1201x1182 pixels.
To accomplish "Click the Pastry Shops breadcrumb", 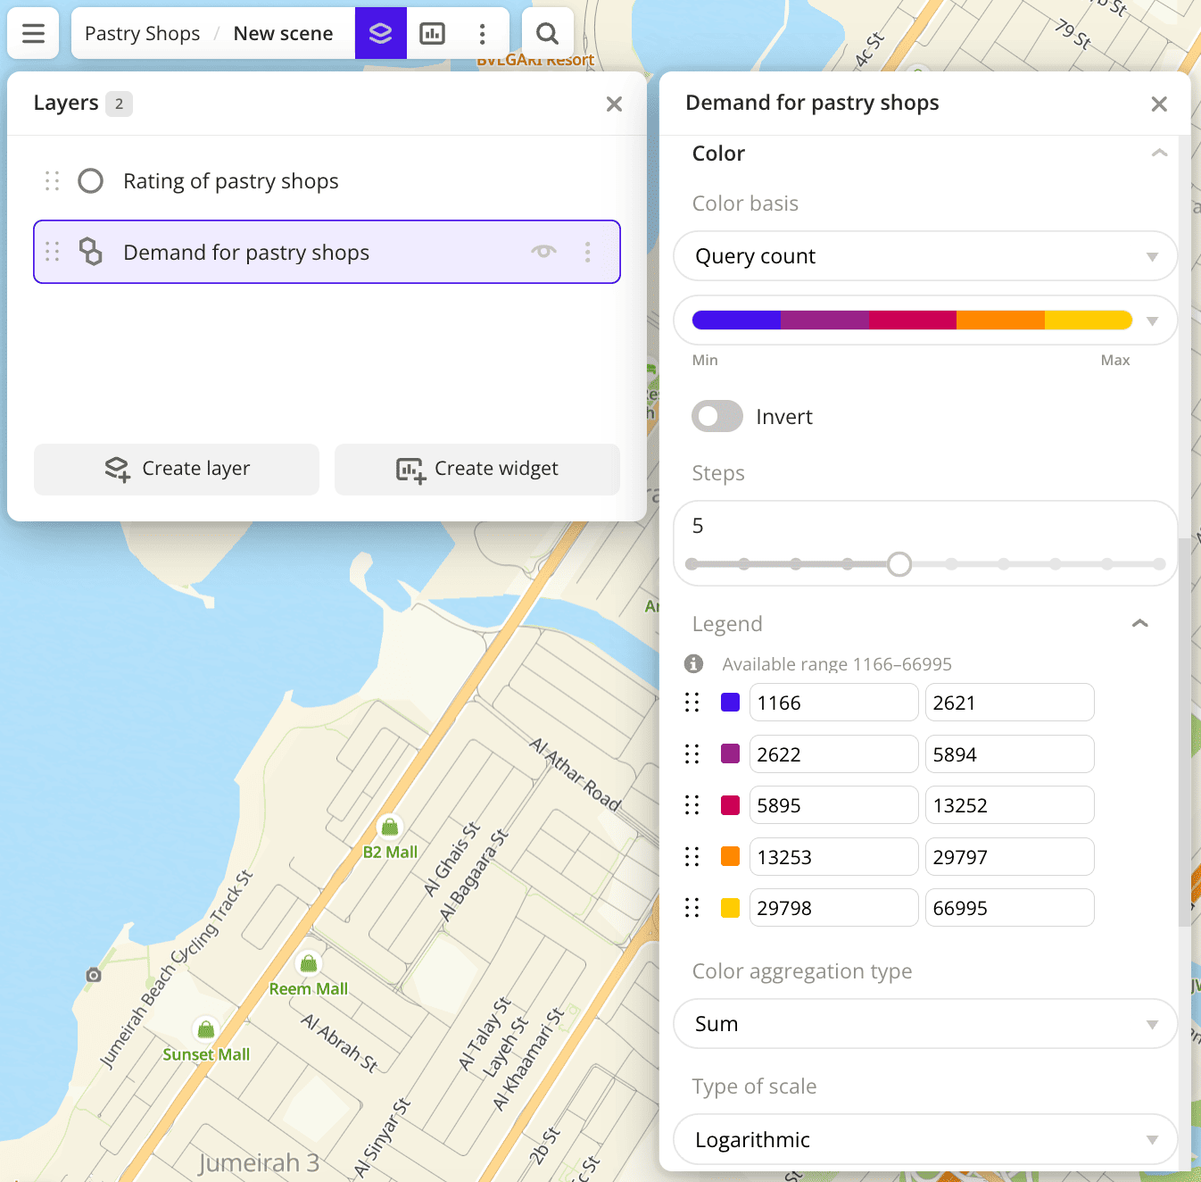I will [x=142, y=34].
